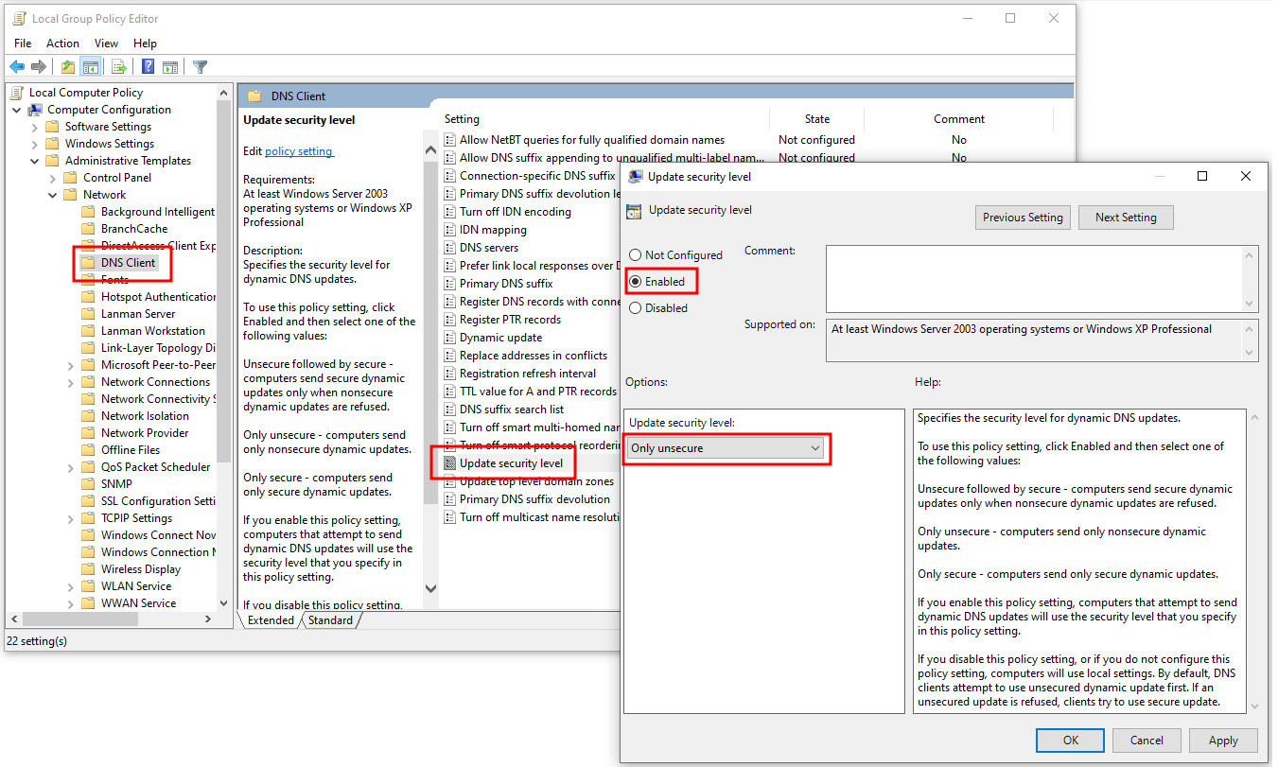Go up one level with folder icon
This screenshot has width=1278, height=767.
68,66
